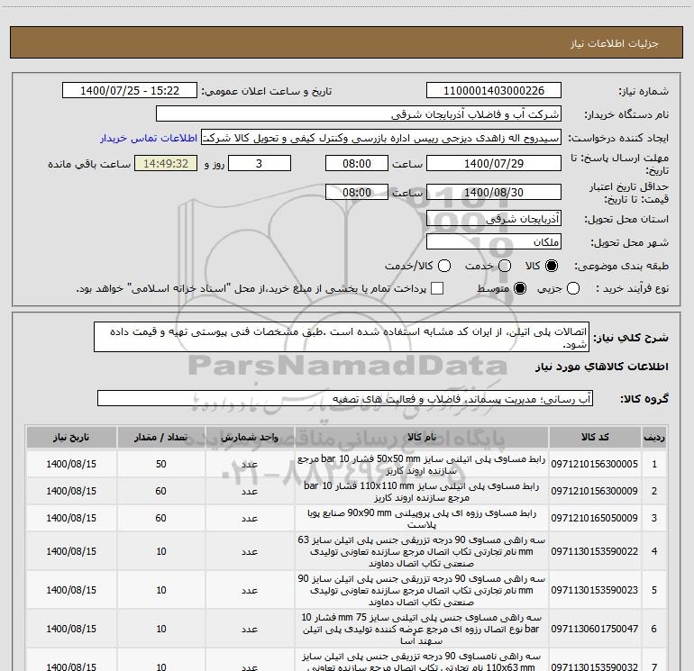The height and width of the screenshot is (671, 694).
Task: Click the کد کالا column header
Action: 595,438
